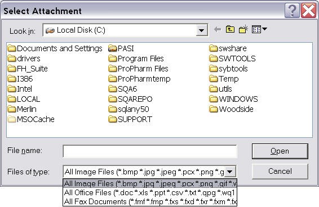Select the sybtools folder

point(228,69)
